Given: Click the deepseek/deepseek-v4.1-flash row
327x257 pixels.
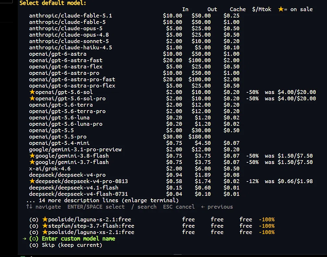Looking at the screenshot, I should [134, 188].
